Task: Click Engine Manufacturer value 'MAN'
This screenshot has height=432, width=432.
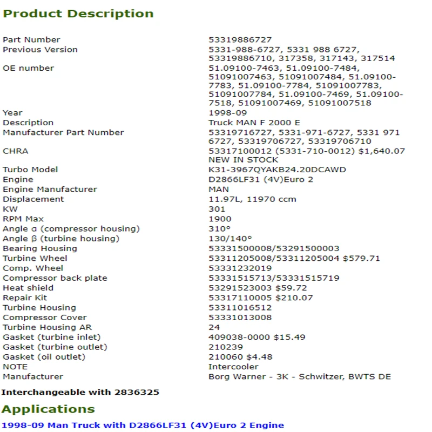Action: pyautogui.click(x=219, y=190)
